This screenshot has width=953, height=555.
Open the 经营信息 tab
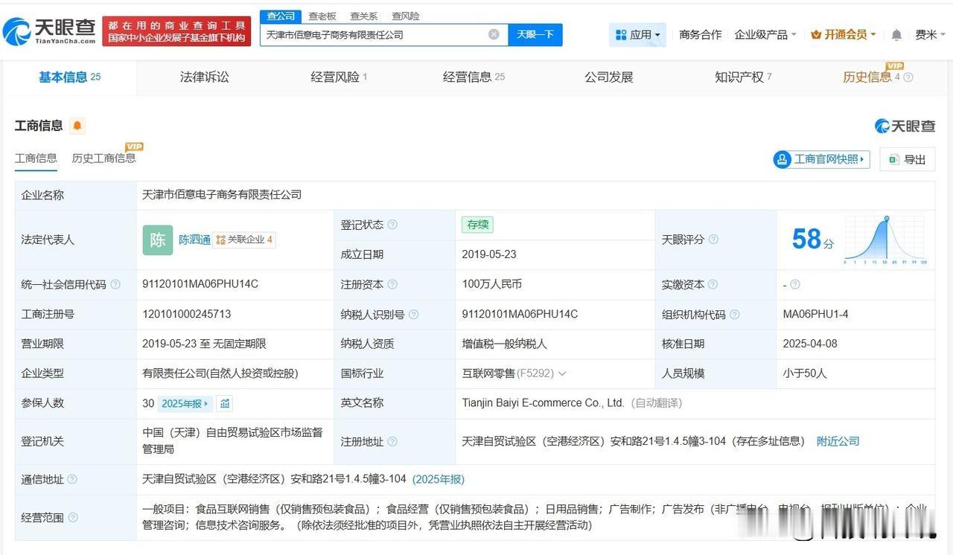(x=474, y=77)
